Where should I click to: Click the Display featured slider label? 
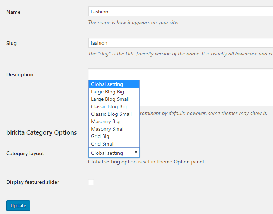click(33, 182)
